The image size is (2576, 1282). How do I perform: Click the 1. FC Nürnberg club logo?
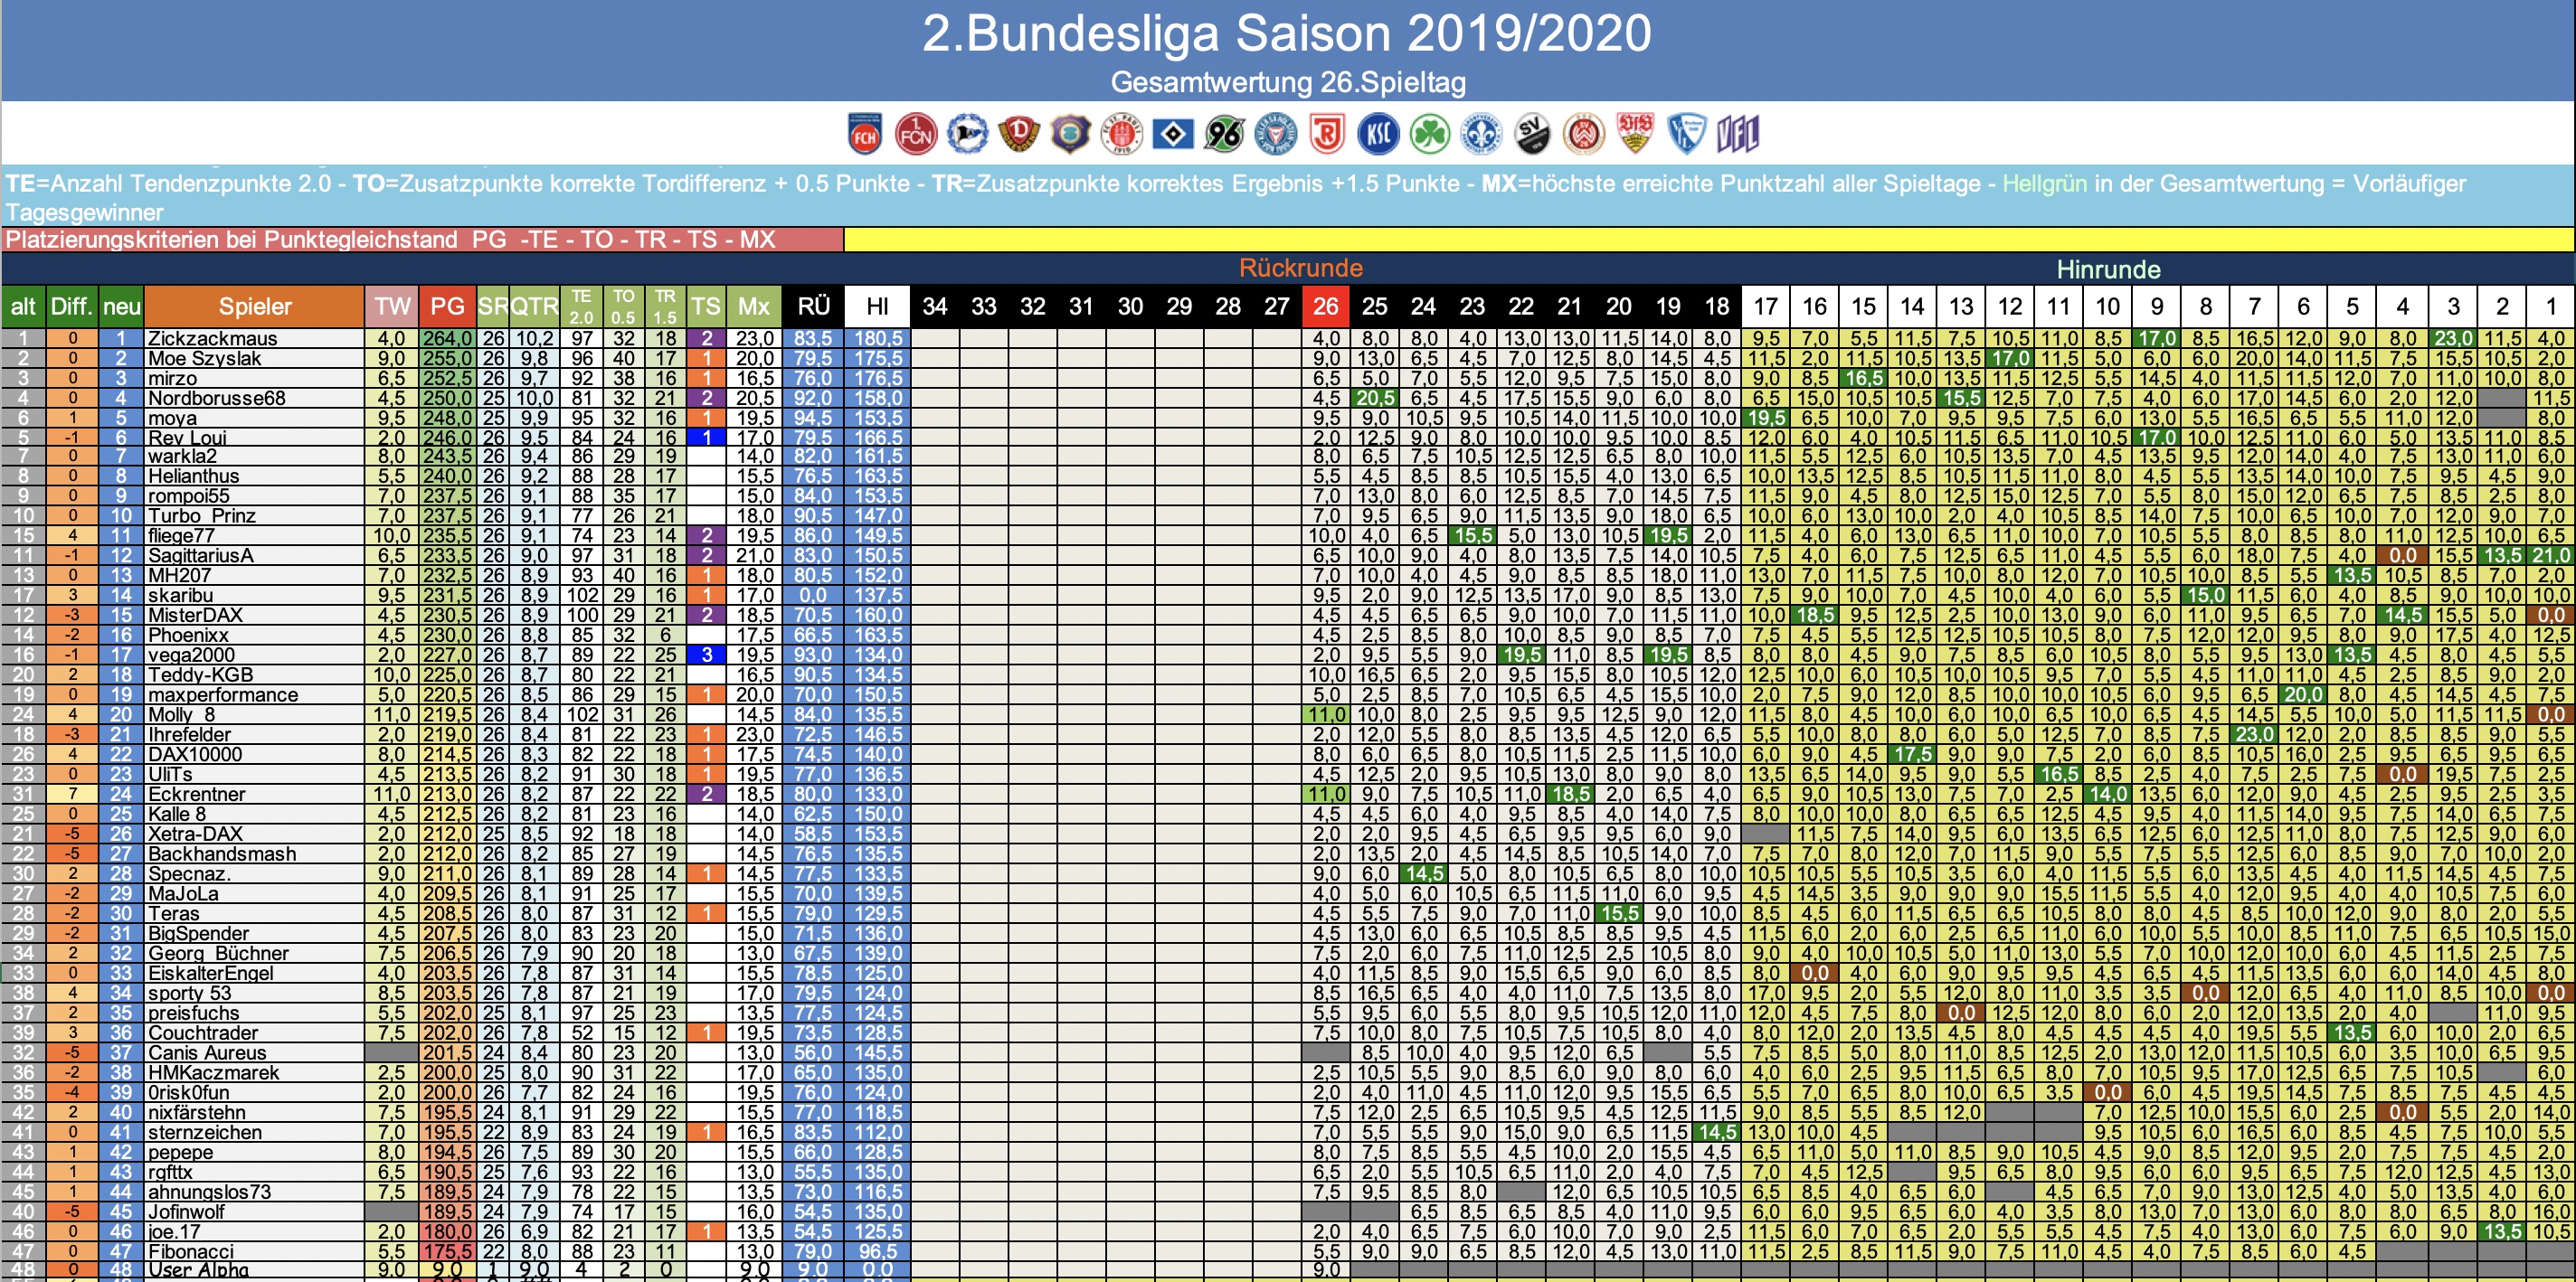[916, 134]
